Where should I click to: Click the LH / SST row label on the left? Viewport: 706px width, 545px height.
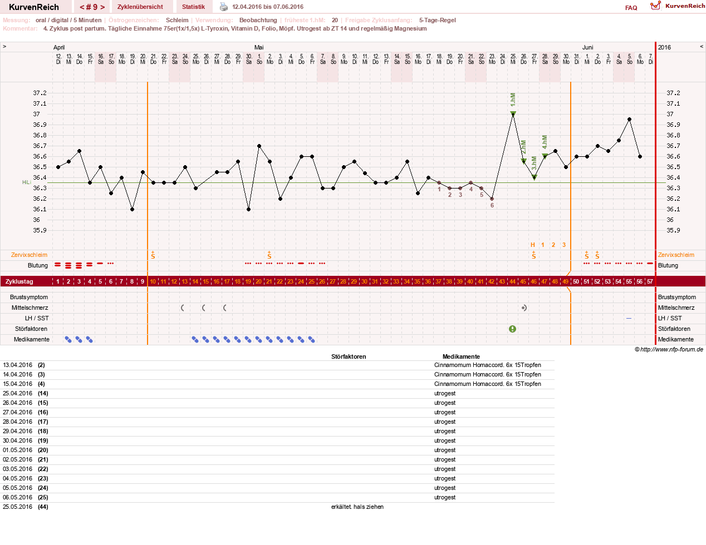click(36, 318)
